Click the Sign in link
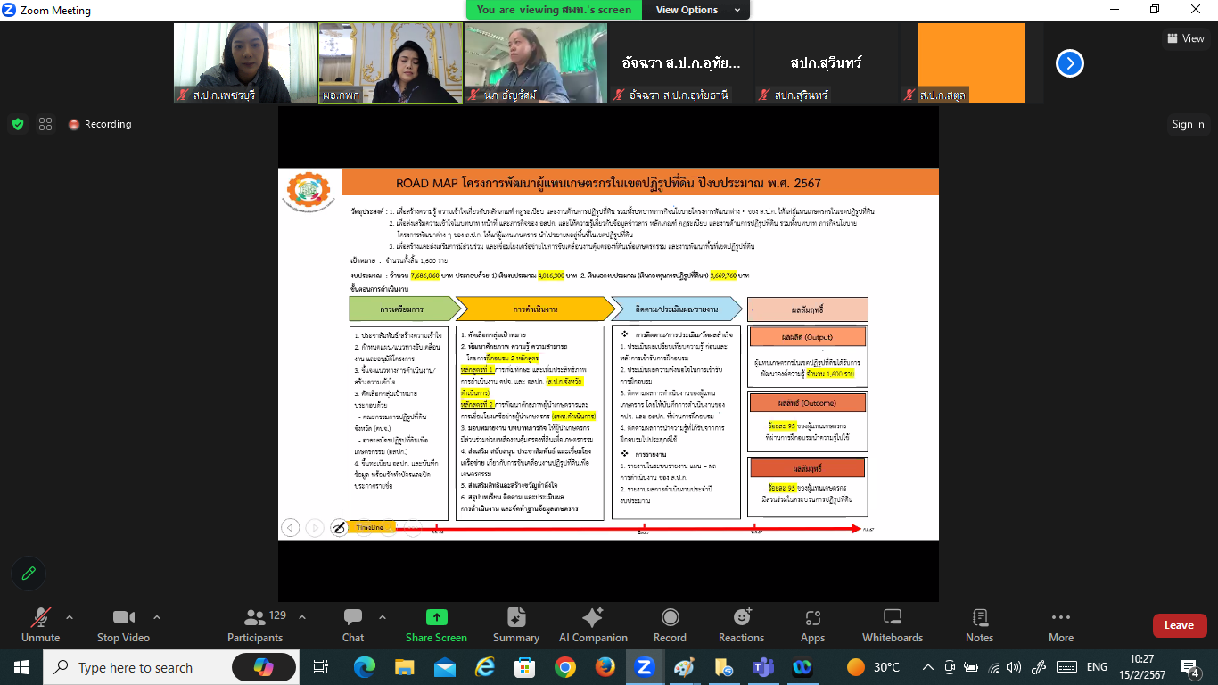Viewport: 1218px width, 685px height. coord(1188,124)
